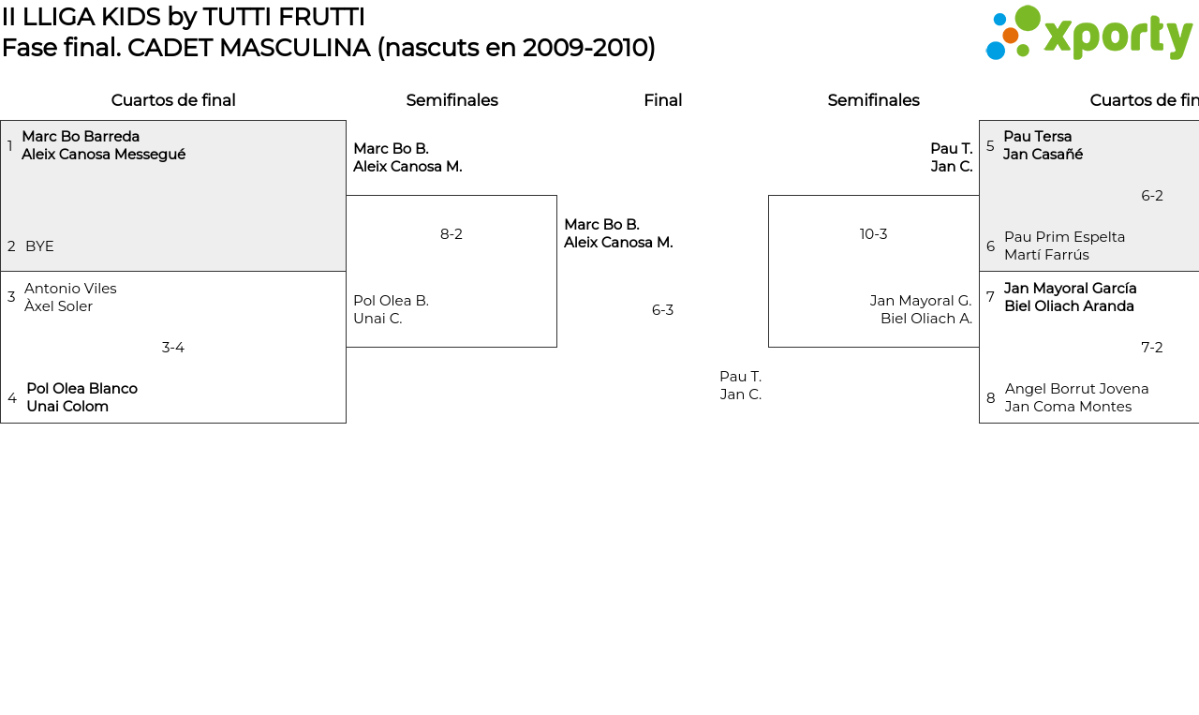The image size is (1199, 715).
Task: Click the 6-3 final score
Action: coord(662,310)
